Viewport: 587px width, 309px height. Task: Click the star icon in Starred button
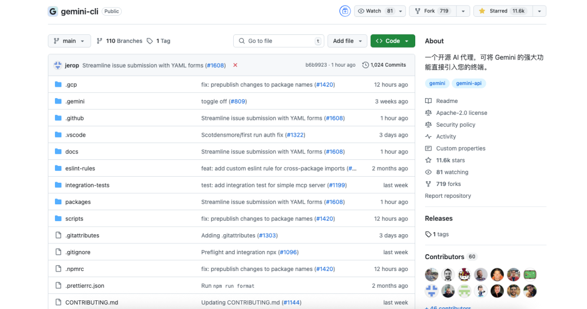coord(482,11)
